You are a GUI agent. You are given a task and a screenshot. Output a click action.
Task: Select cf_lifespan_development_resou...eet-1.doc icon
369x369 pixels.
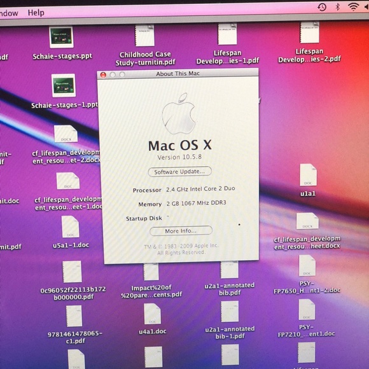[x=68, y=181]
